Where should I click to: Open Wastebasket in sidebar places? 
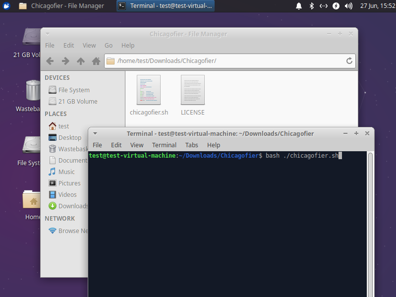[x=68, y=149]
